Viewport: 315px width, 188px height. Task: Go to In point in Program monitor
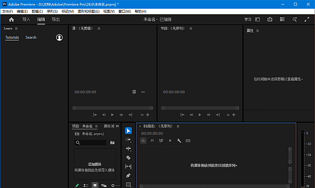coord(182,115)
